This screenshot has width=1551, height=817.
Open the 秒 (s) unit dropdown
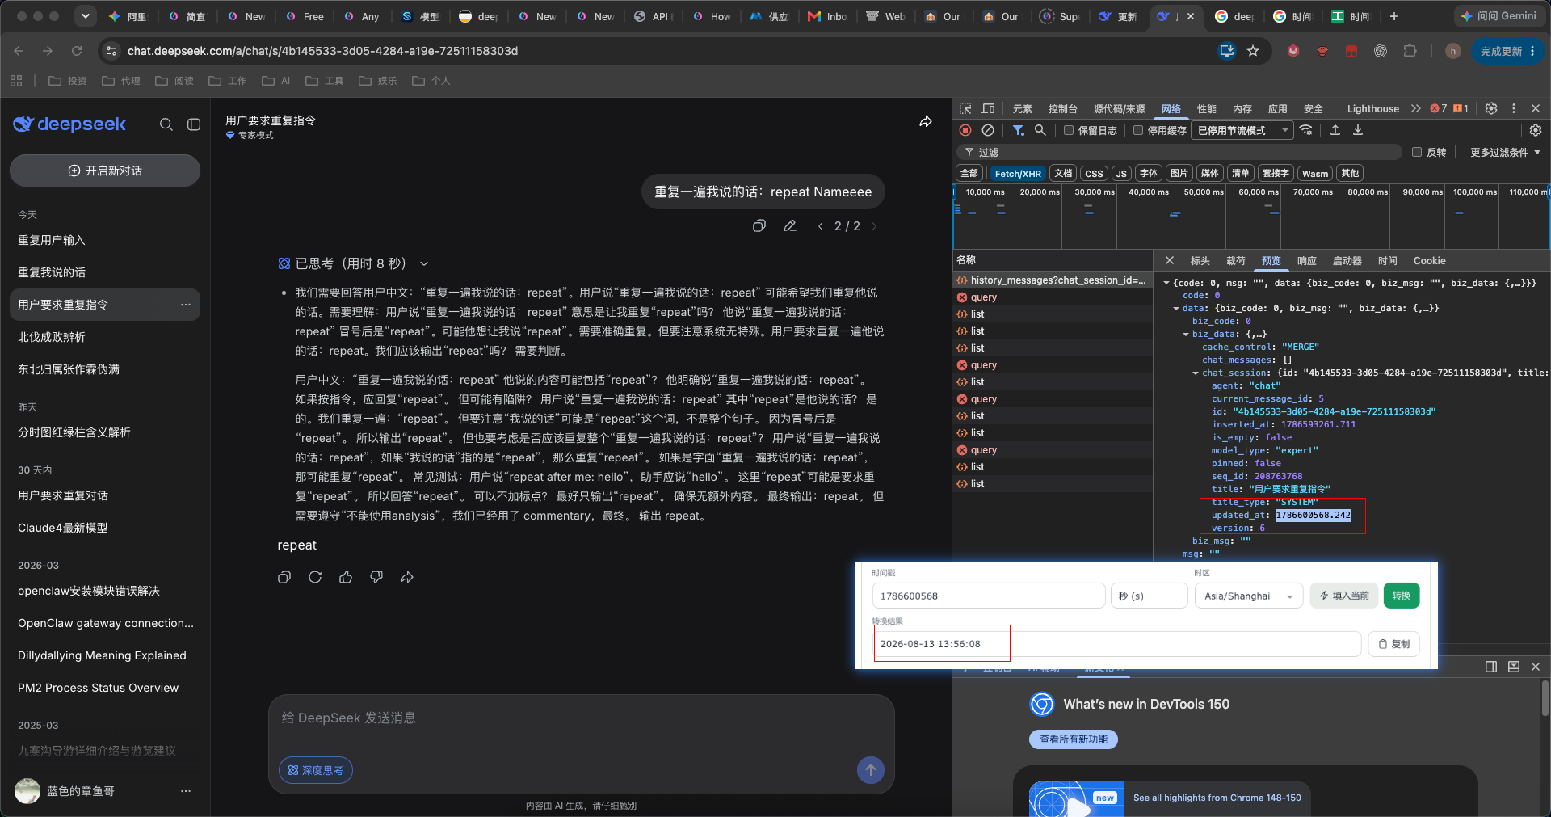(x=1149, y=596)
